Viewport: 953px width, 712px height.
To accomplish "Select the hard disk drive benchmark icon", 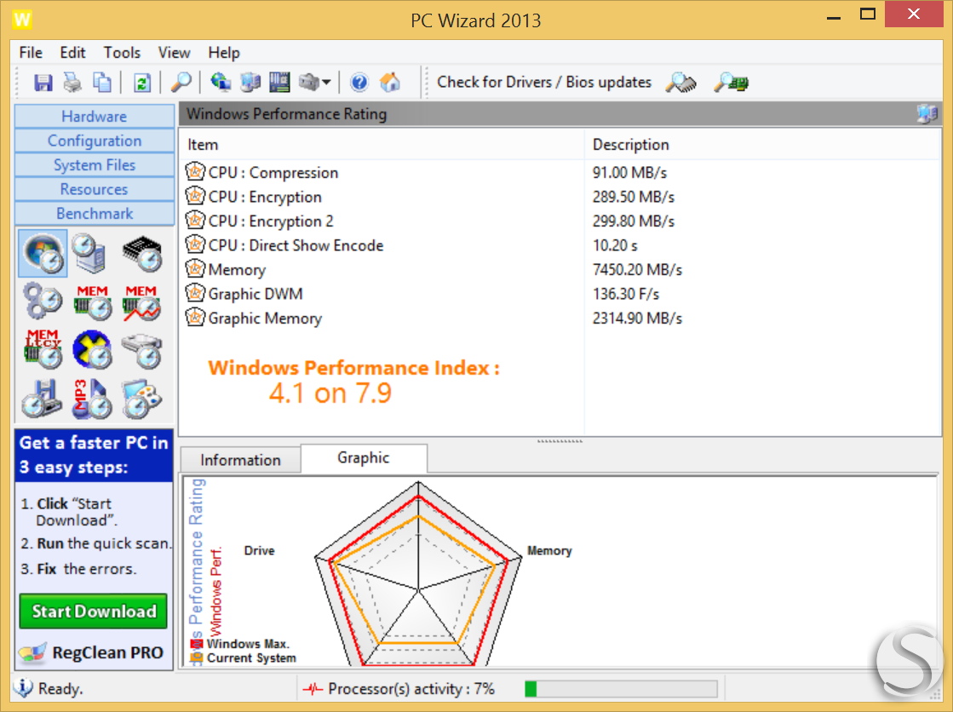I will (x=141, y=351).
